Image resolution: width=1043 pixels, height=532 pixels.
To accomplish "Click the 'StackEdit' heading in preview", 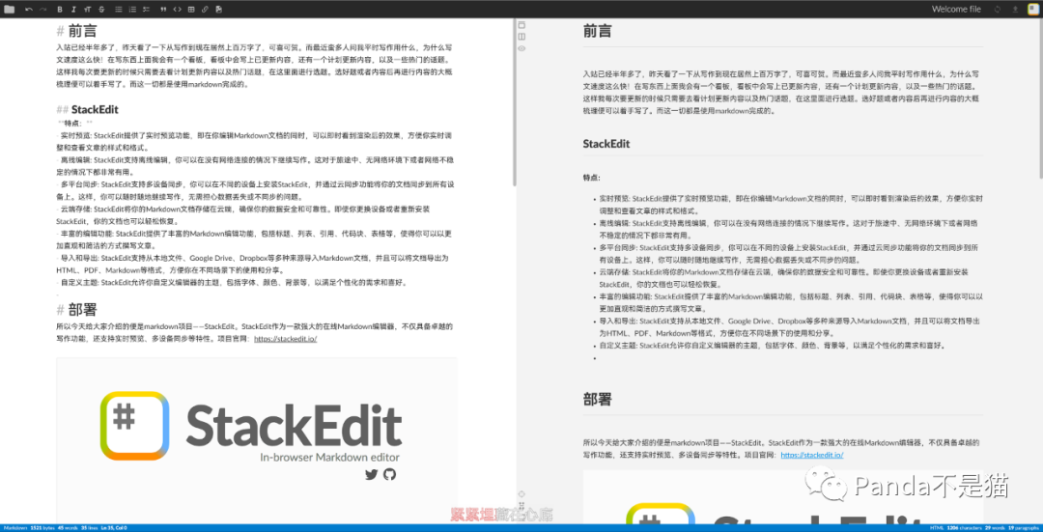I will (x=606, y=143).
